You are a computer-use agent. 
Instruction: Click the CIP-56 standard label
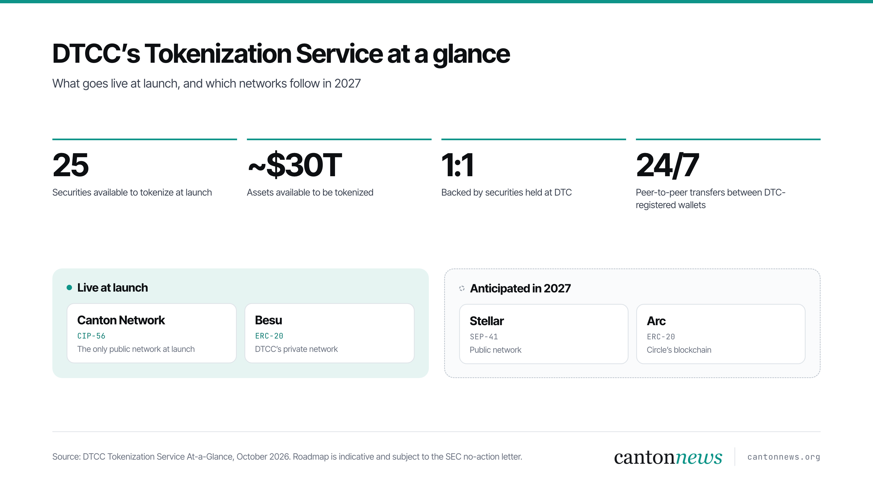coord(91,336)
